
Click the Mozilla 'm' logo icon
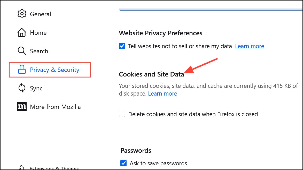[x=22, y=107]
